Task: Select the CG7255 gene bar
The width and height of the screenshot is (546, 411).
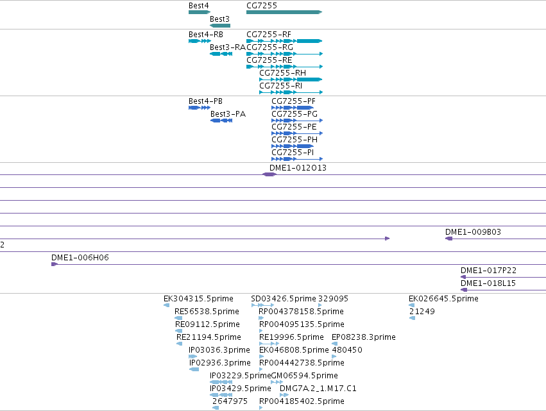Action: [284, 12]
